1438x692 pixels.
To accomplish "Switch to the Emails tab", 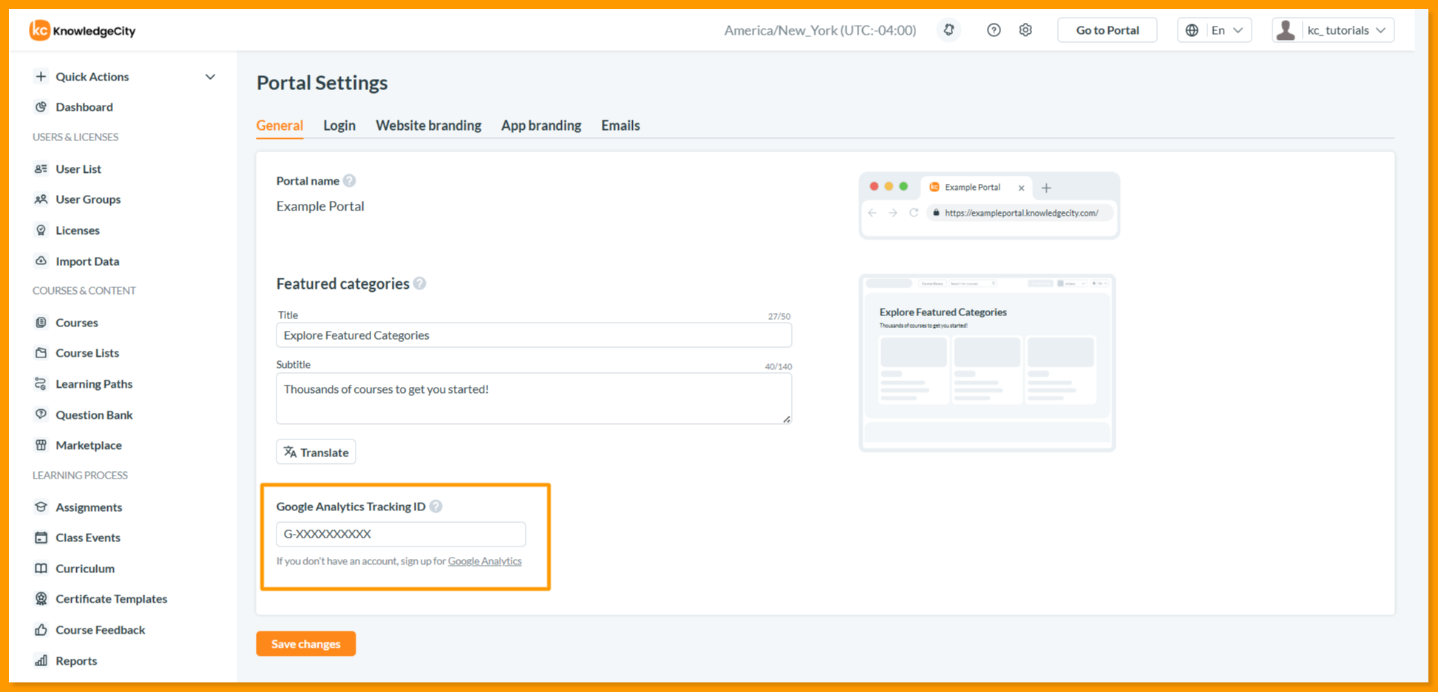I will click(x=620, y=126).
